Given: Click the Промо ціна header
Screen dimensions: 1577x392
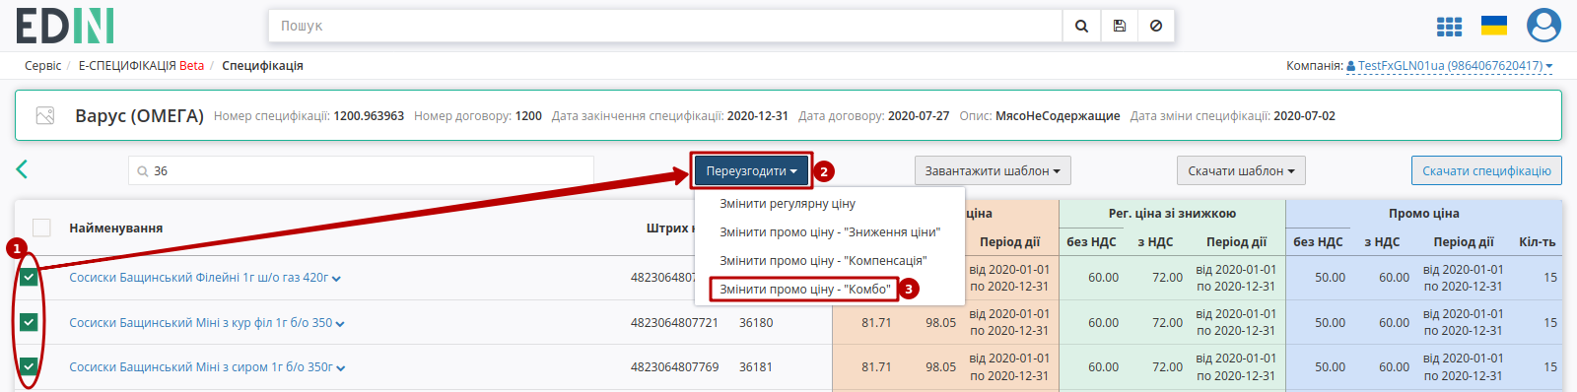Looking at the screenshot, I should tap(1423, 214).
